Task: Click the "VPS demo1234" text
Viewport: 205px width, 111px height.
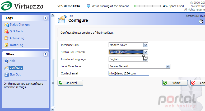Action: (68, 6)
